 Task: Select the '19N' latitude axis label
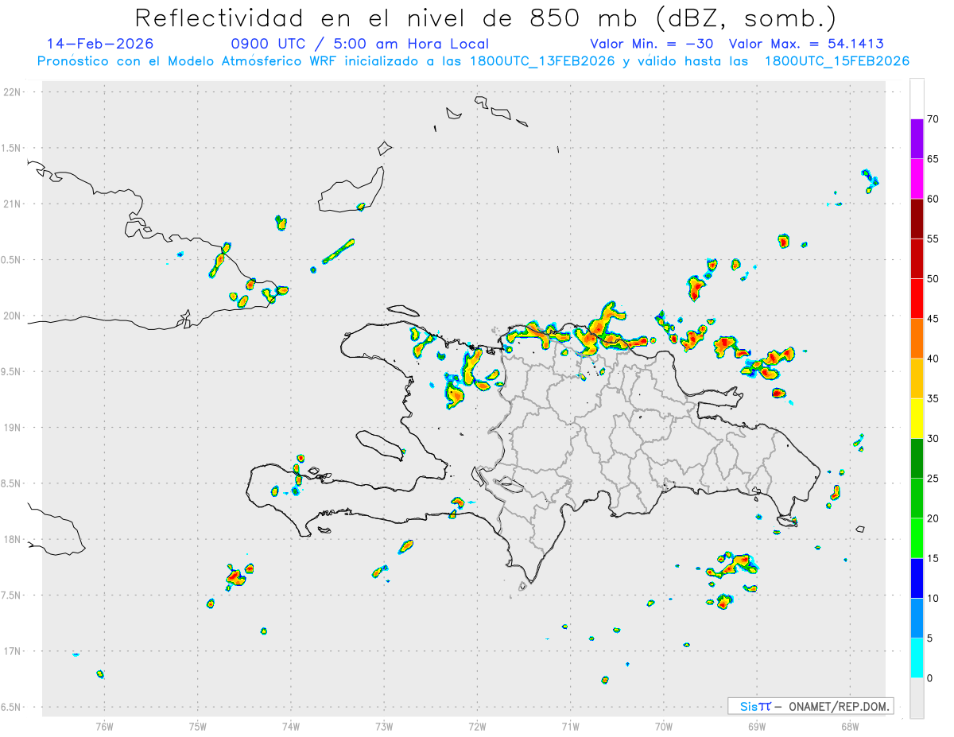(14, 428)
